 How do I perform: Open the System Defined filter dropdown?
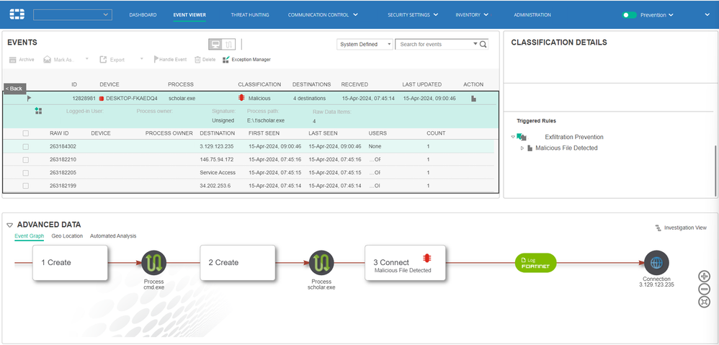tap(365, 45)
